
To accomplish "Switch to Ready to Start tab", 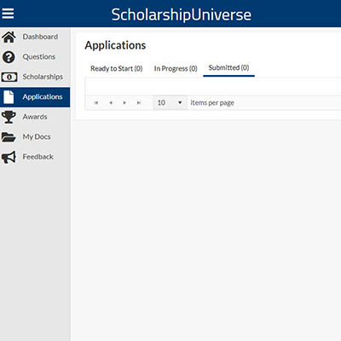I will [117, 68].
